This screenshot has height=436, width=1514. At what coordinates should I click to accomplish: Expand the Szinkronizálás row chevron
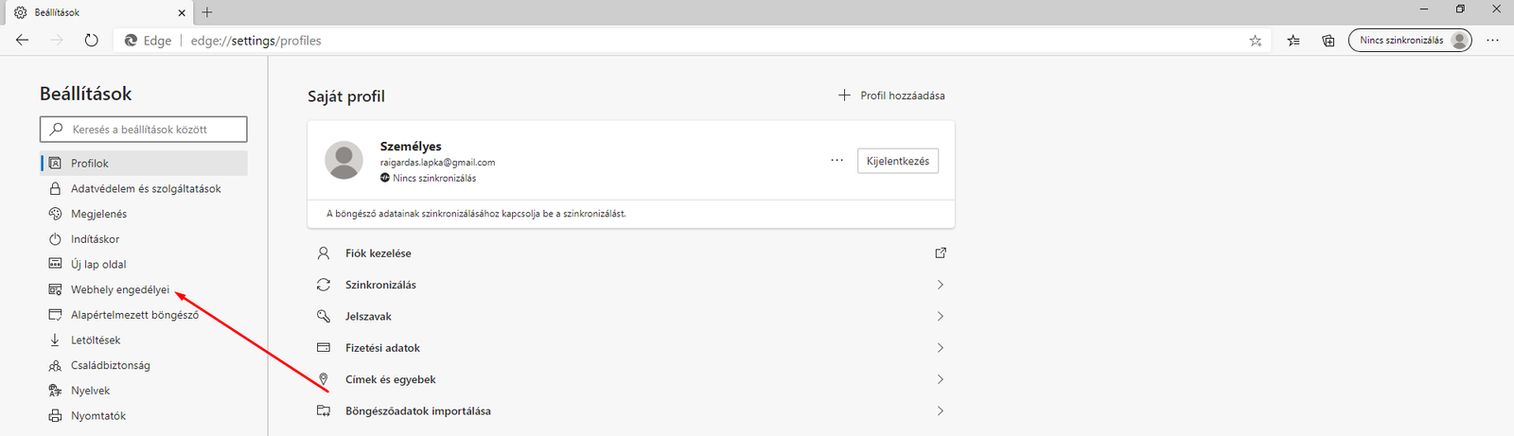pyautogui.click(x=940, y=285)
